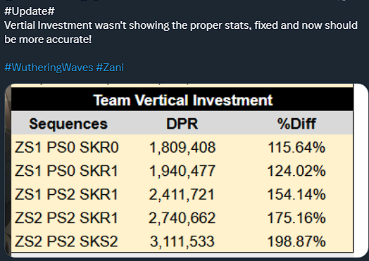The width and height of the screenshot is (369, 261).
Task: Open the #Zani hashtag link
Action: [110, 68]
